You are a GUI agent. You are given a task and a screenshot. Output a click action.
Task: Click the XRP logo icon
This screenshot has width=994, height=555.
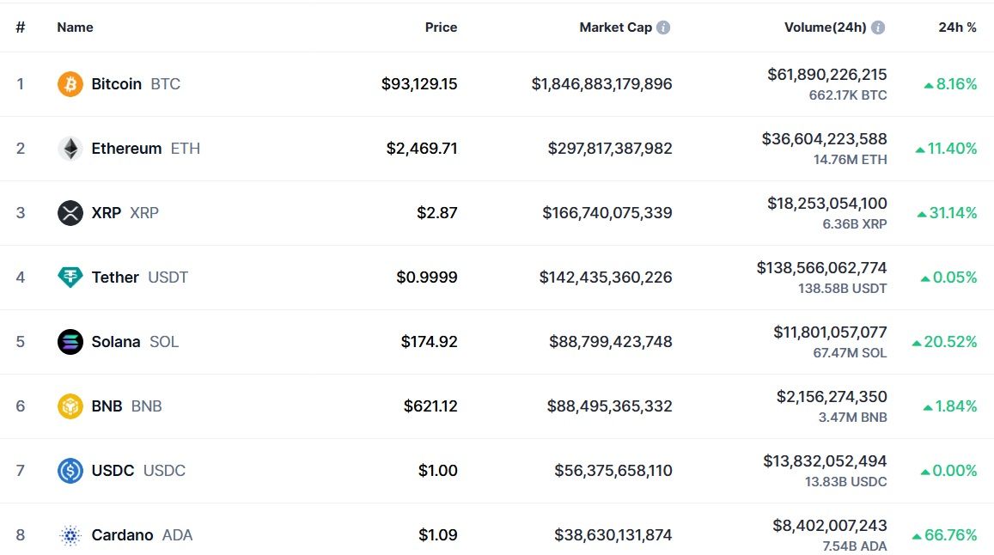(70, 213)
